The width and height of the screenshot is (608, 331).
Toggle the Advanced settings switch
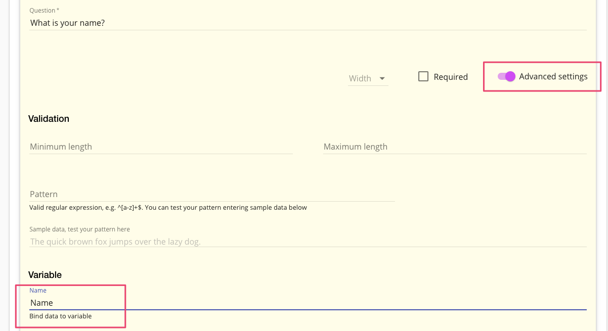click(x=506, y=77)
